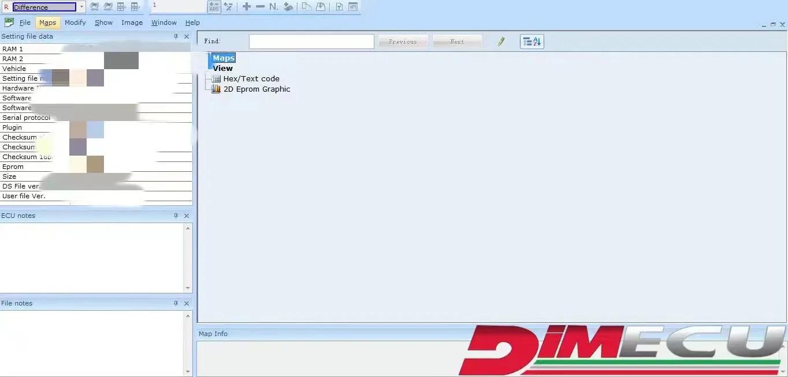
Task: Open the Window menu
Action: click(x=164, y=22)
